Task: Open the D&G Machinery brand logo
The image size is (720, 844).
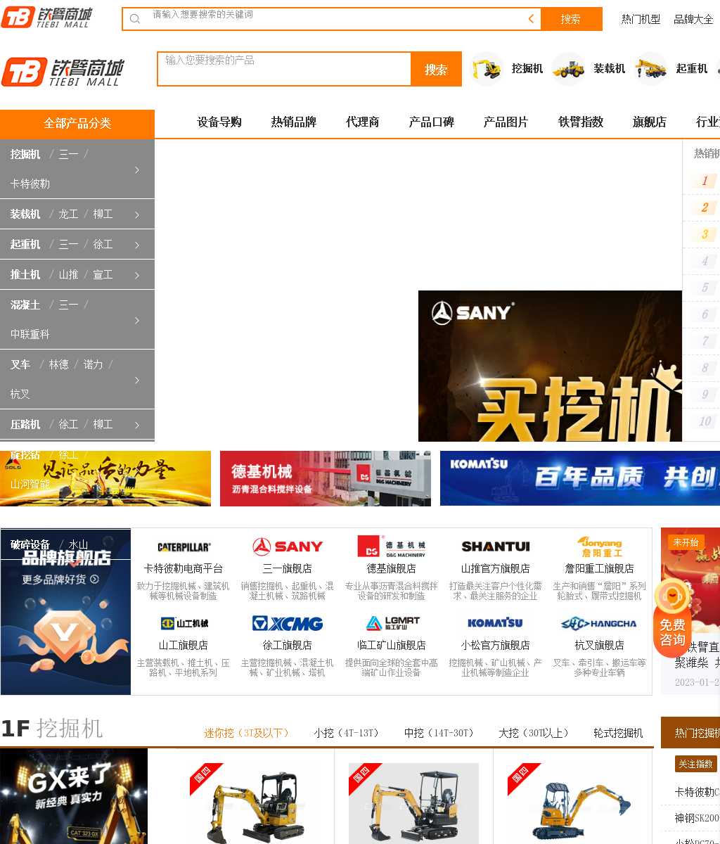Action: pyautogui.click(x=392, y=546)
